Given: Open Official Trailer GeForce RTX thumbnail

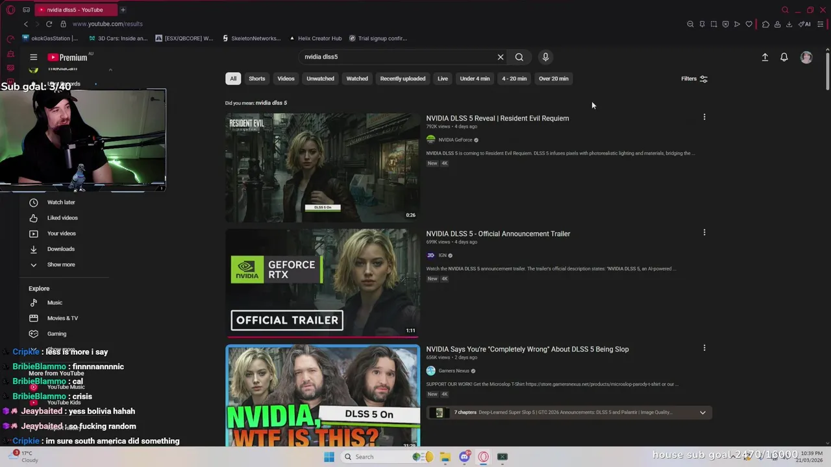Looking at the screenshot, I should point(323,283).
